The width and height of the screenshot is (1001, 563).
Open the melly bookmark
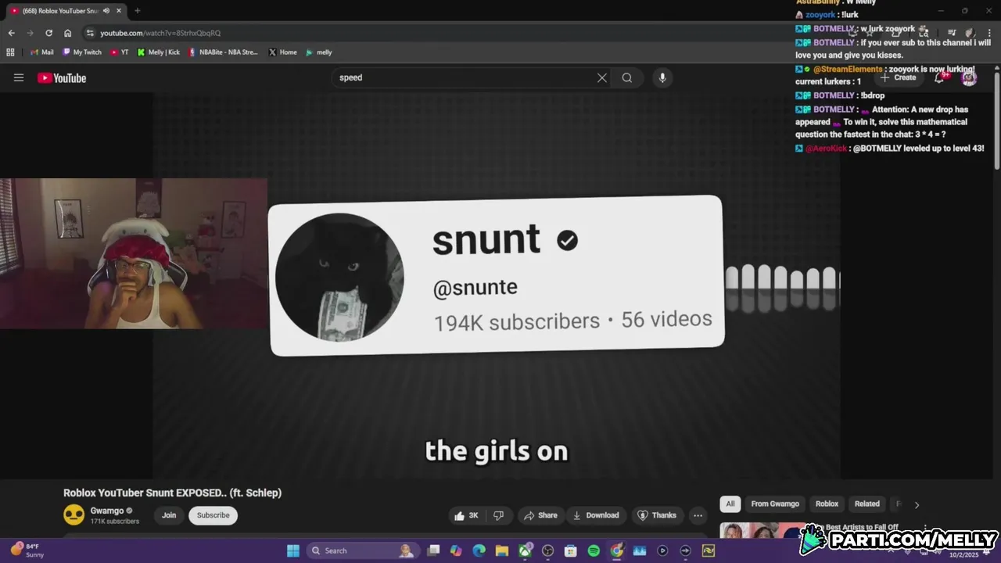(319, 52)
